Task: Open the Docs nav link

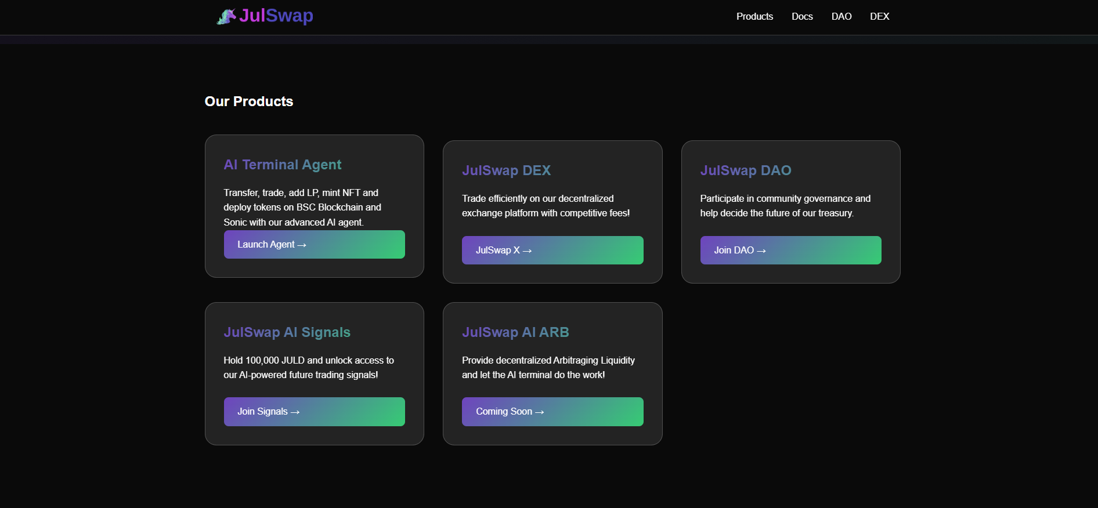Action: pyautogui.click(x=801, y=16)
